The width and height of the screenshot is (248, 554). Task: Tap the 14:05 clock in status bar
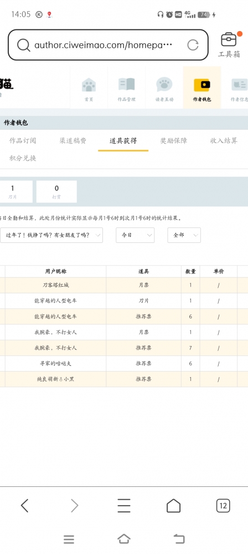21,14
